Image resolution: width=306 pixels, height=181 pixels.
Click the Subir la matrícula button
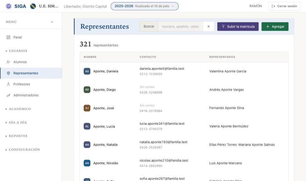[x=238, y=26]
